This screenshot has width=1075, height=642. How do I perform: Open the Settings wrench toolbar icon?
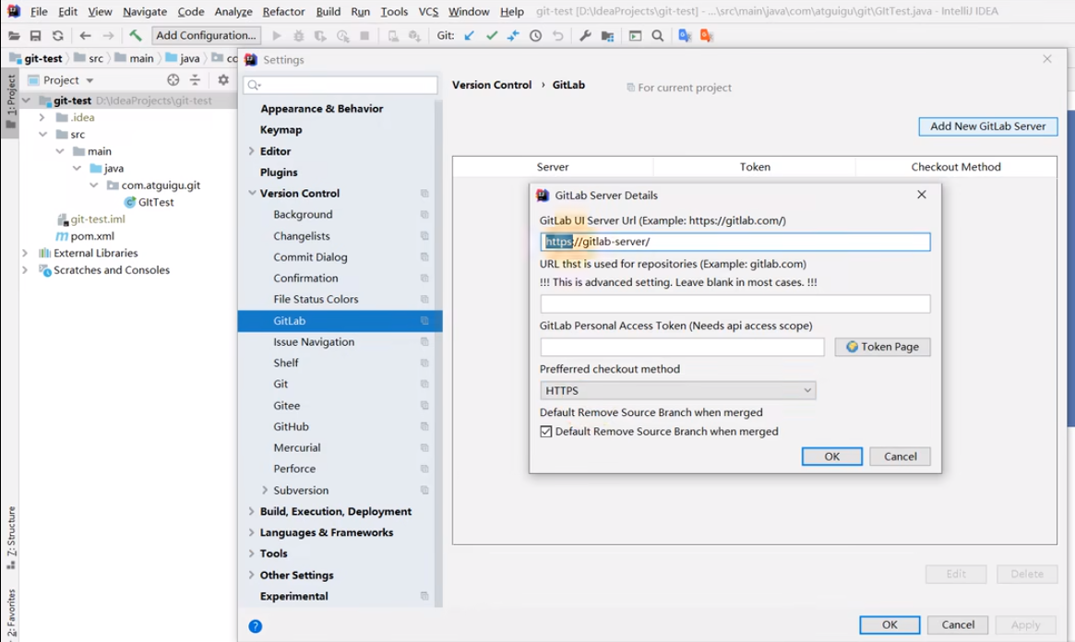585,36
